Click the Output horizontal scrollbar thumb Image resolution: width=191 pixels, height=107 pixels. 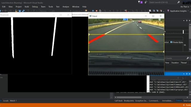pos(129,97)
